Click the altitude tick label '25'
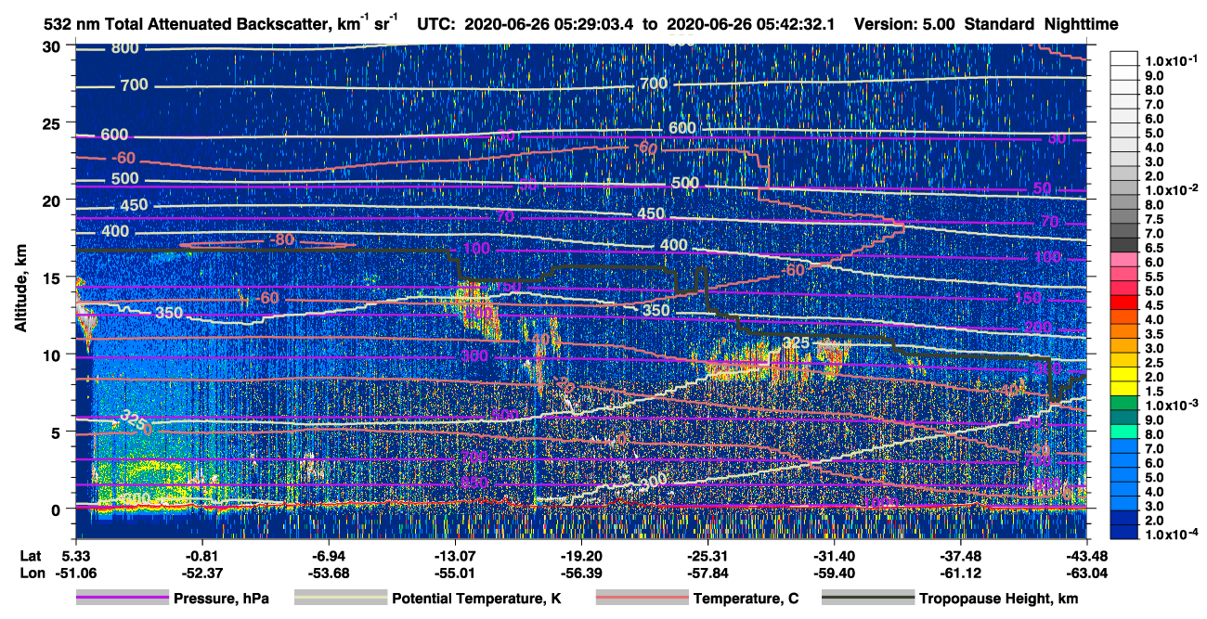1207x619 pixels. click(x=54, y=123)
